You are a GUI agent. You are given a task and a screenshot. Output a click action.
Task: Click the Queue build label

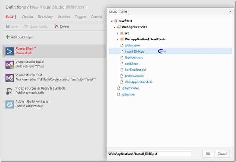coord(39,26)
